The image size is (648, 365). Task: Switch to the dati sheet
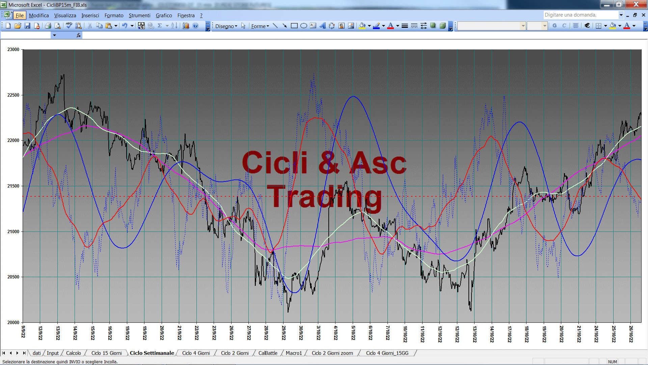tap(37, 353)
